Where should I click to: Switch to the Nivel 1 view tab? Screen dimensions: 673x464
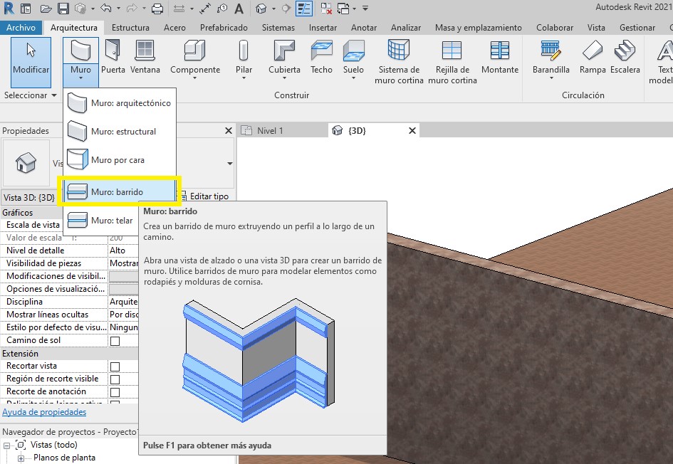pos(269,131)
